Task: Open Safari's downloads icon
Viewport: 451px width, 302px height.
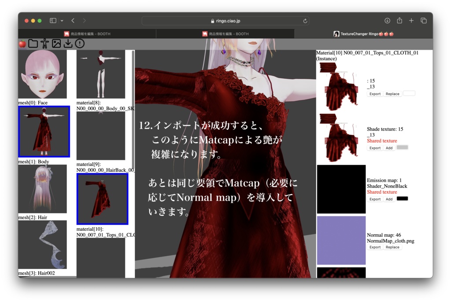Action: 388,20
